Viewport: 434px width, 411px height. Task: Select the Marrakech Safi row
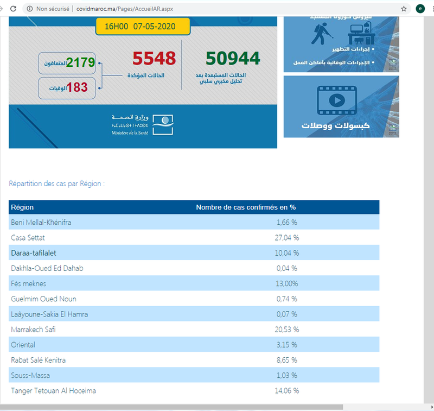point(194,330)
